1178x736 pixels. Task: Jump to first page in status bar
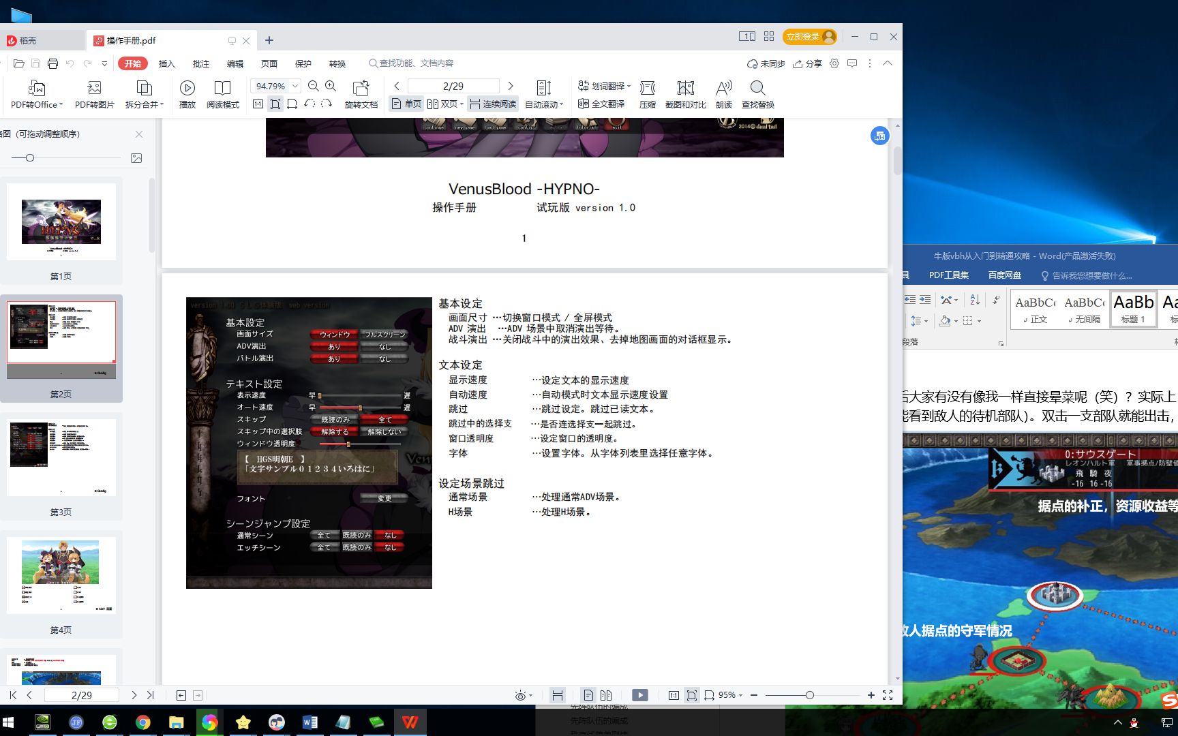pyautogui.click(x=13, y=695)
